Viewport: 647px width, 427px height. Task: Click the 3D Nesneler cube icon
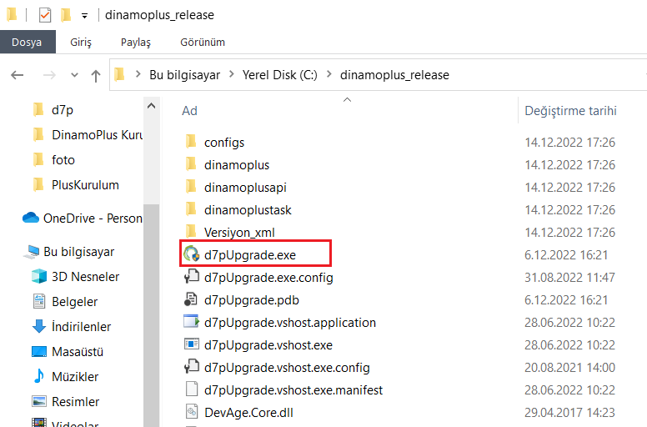coord(39,276)
